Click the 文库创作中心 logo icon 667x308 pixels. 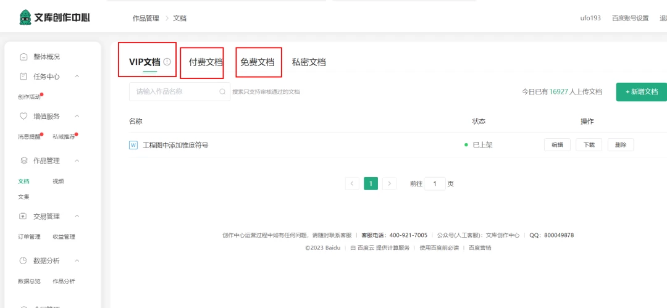pyautogui.click(x=25, y=17)
